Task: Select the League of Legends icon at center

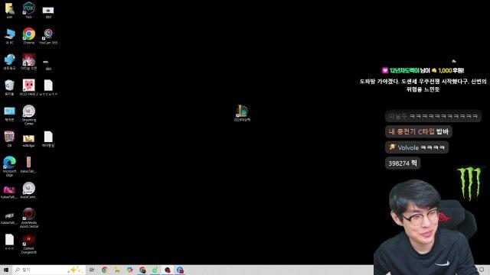Action: pyautogui.click(x=242, y=113)
